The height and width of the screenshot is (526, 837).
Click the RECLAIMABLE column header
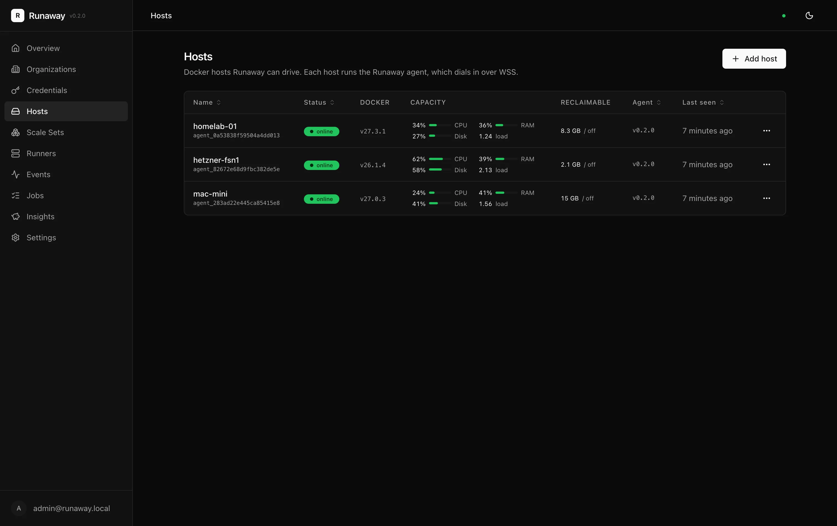[585, 102]
